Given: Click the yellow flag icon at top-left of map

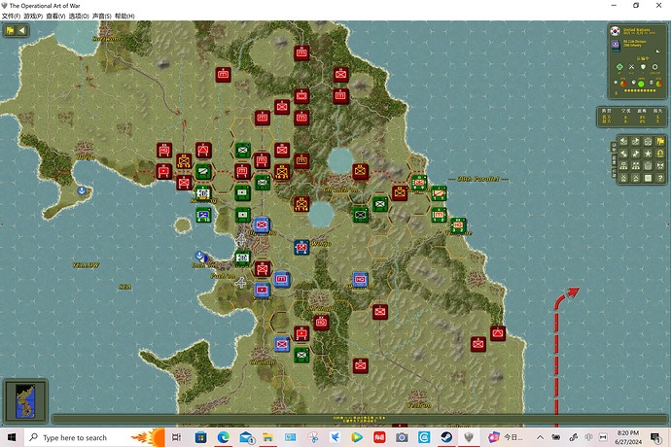Looking at the screenshot, I should pos(10,30).
